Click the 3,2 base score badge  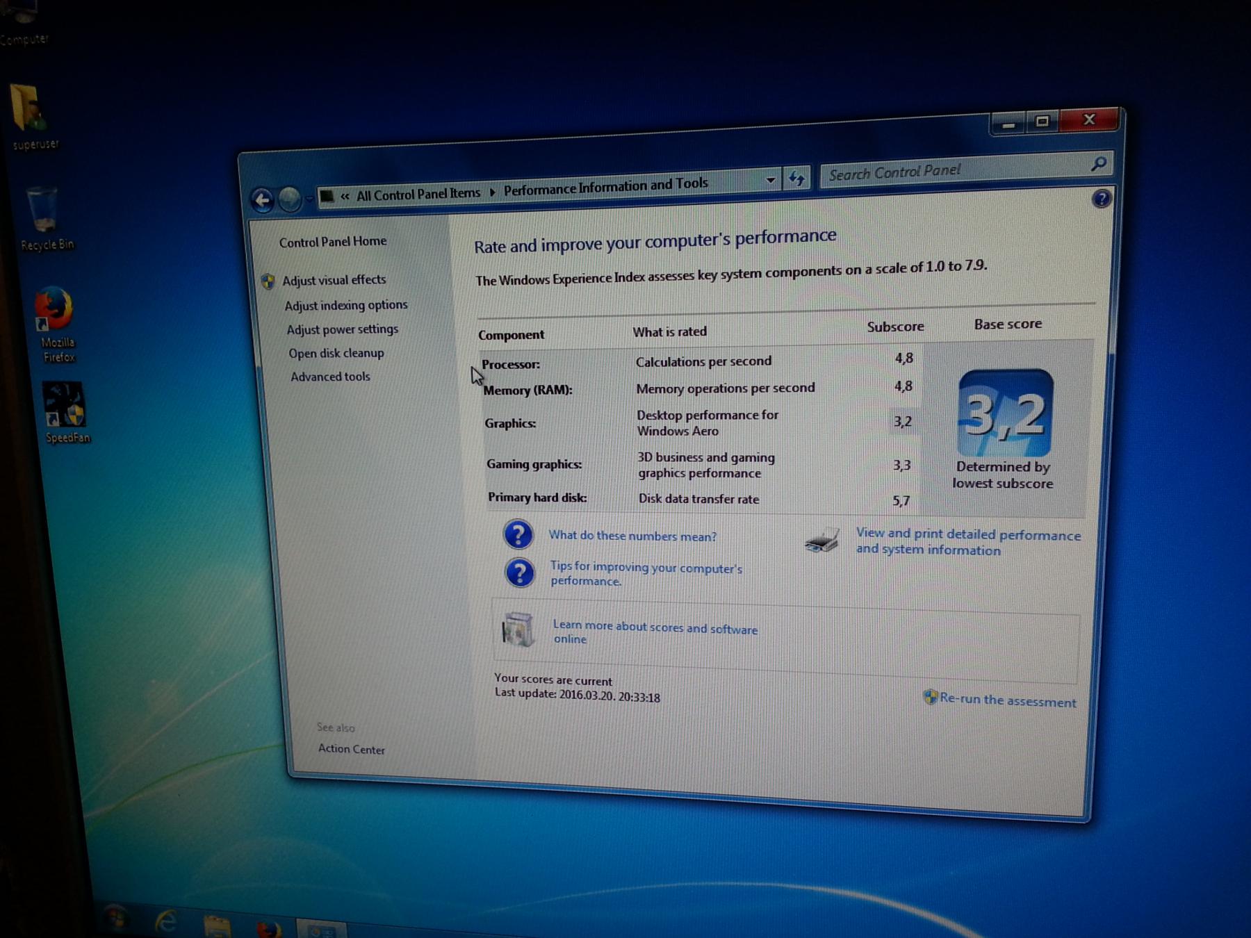pyautogui.click(x=1006, y=413)
